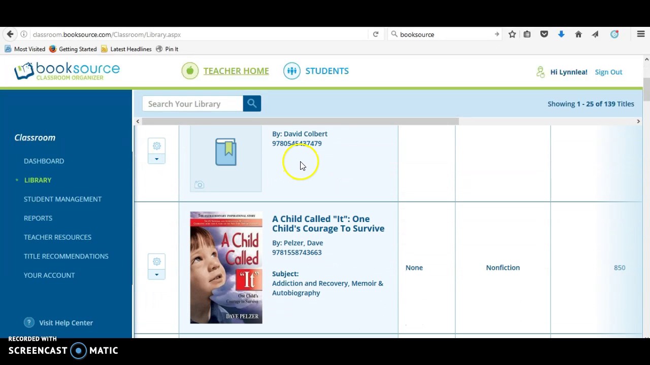Click the send/share paper plane icon
Screen dimensions: 650x365
coord(595,34)
